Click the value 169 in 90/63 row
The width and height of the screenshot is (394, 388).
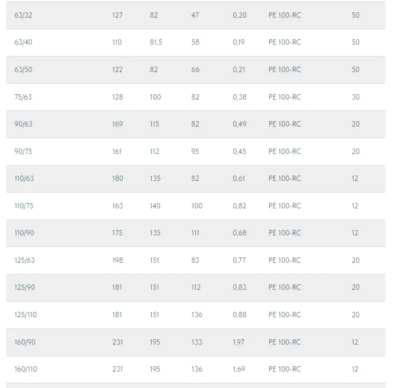tap(117, 124)
